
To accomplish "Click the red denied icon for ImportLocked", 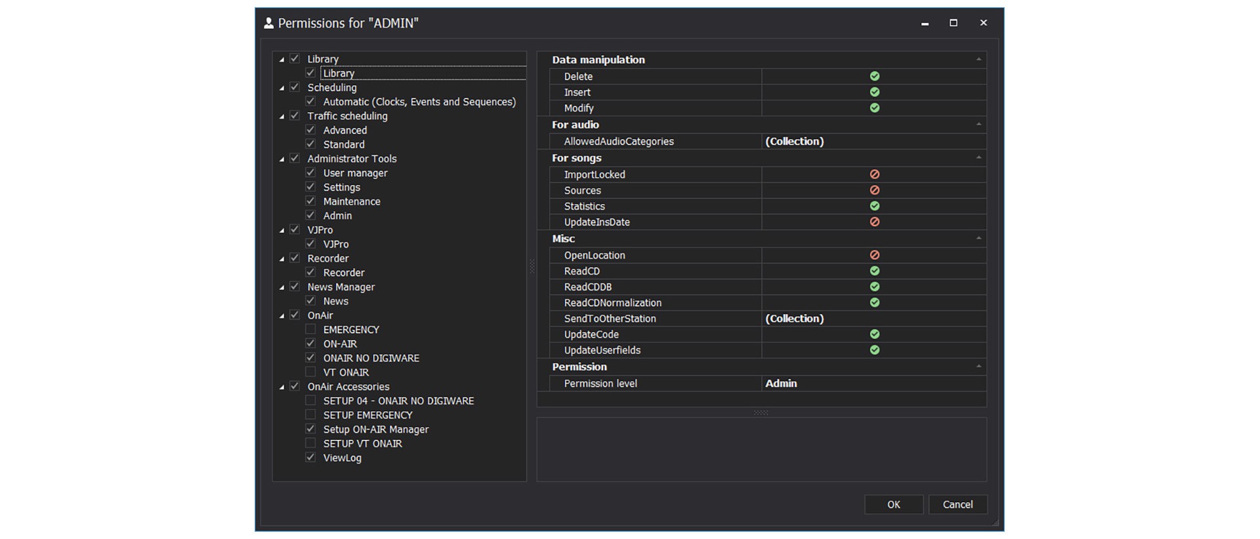I will 874,174.
